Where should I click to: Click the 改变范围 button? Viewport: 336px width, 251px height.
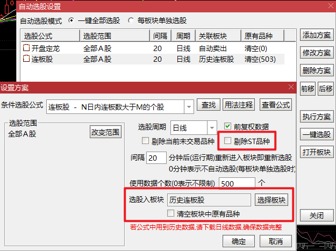pos(106,132)
